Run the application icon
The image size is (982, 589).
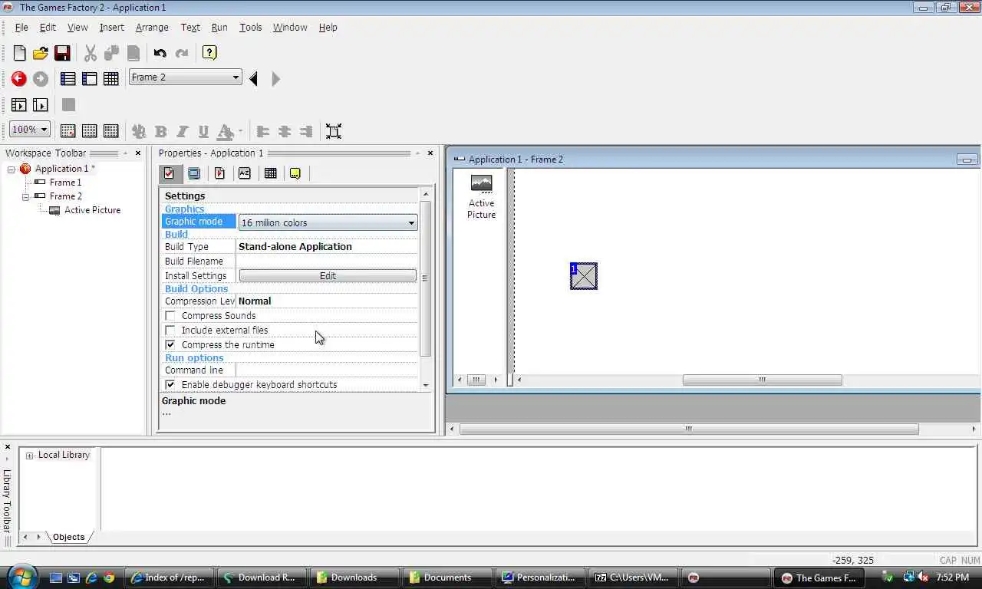(x=19, y=105)
